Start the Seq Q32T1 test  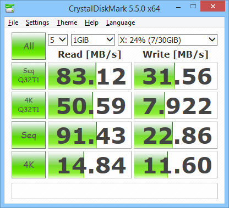click(29, 76)
